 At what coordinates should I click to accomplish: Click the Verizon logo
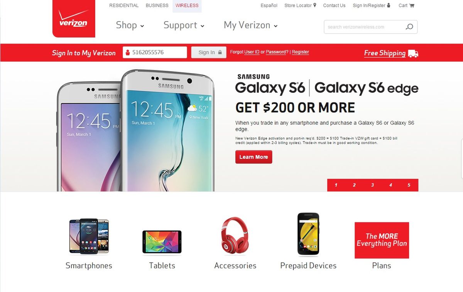(x=74, y=18)
